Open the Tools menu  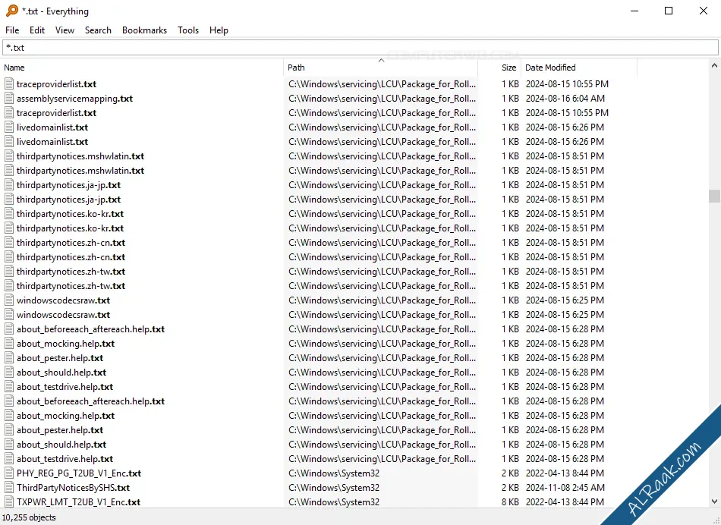point(188,30)
